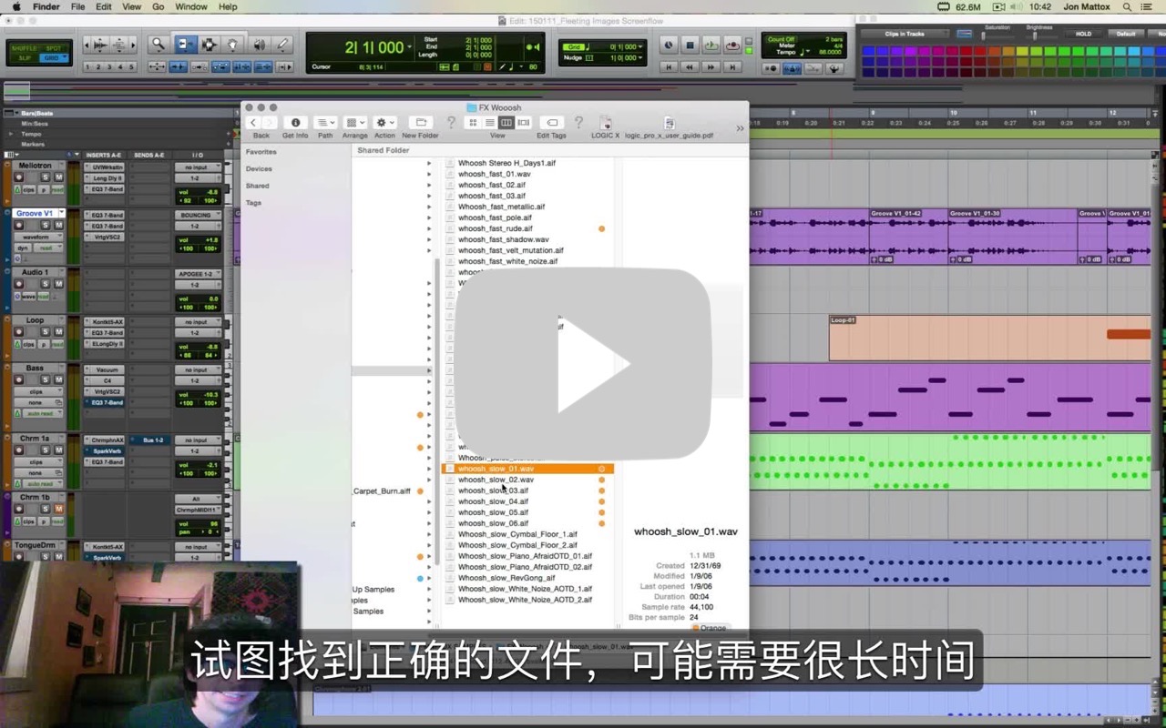This screenshot has width=1166, height=728.
Task: Open Audio 1 APOGEE 1-2 input selector
Action: click(x=198, y=273)
